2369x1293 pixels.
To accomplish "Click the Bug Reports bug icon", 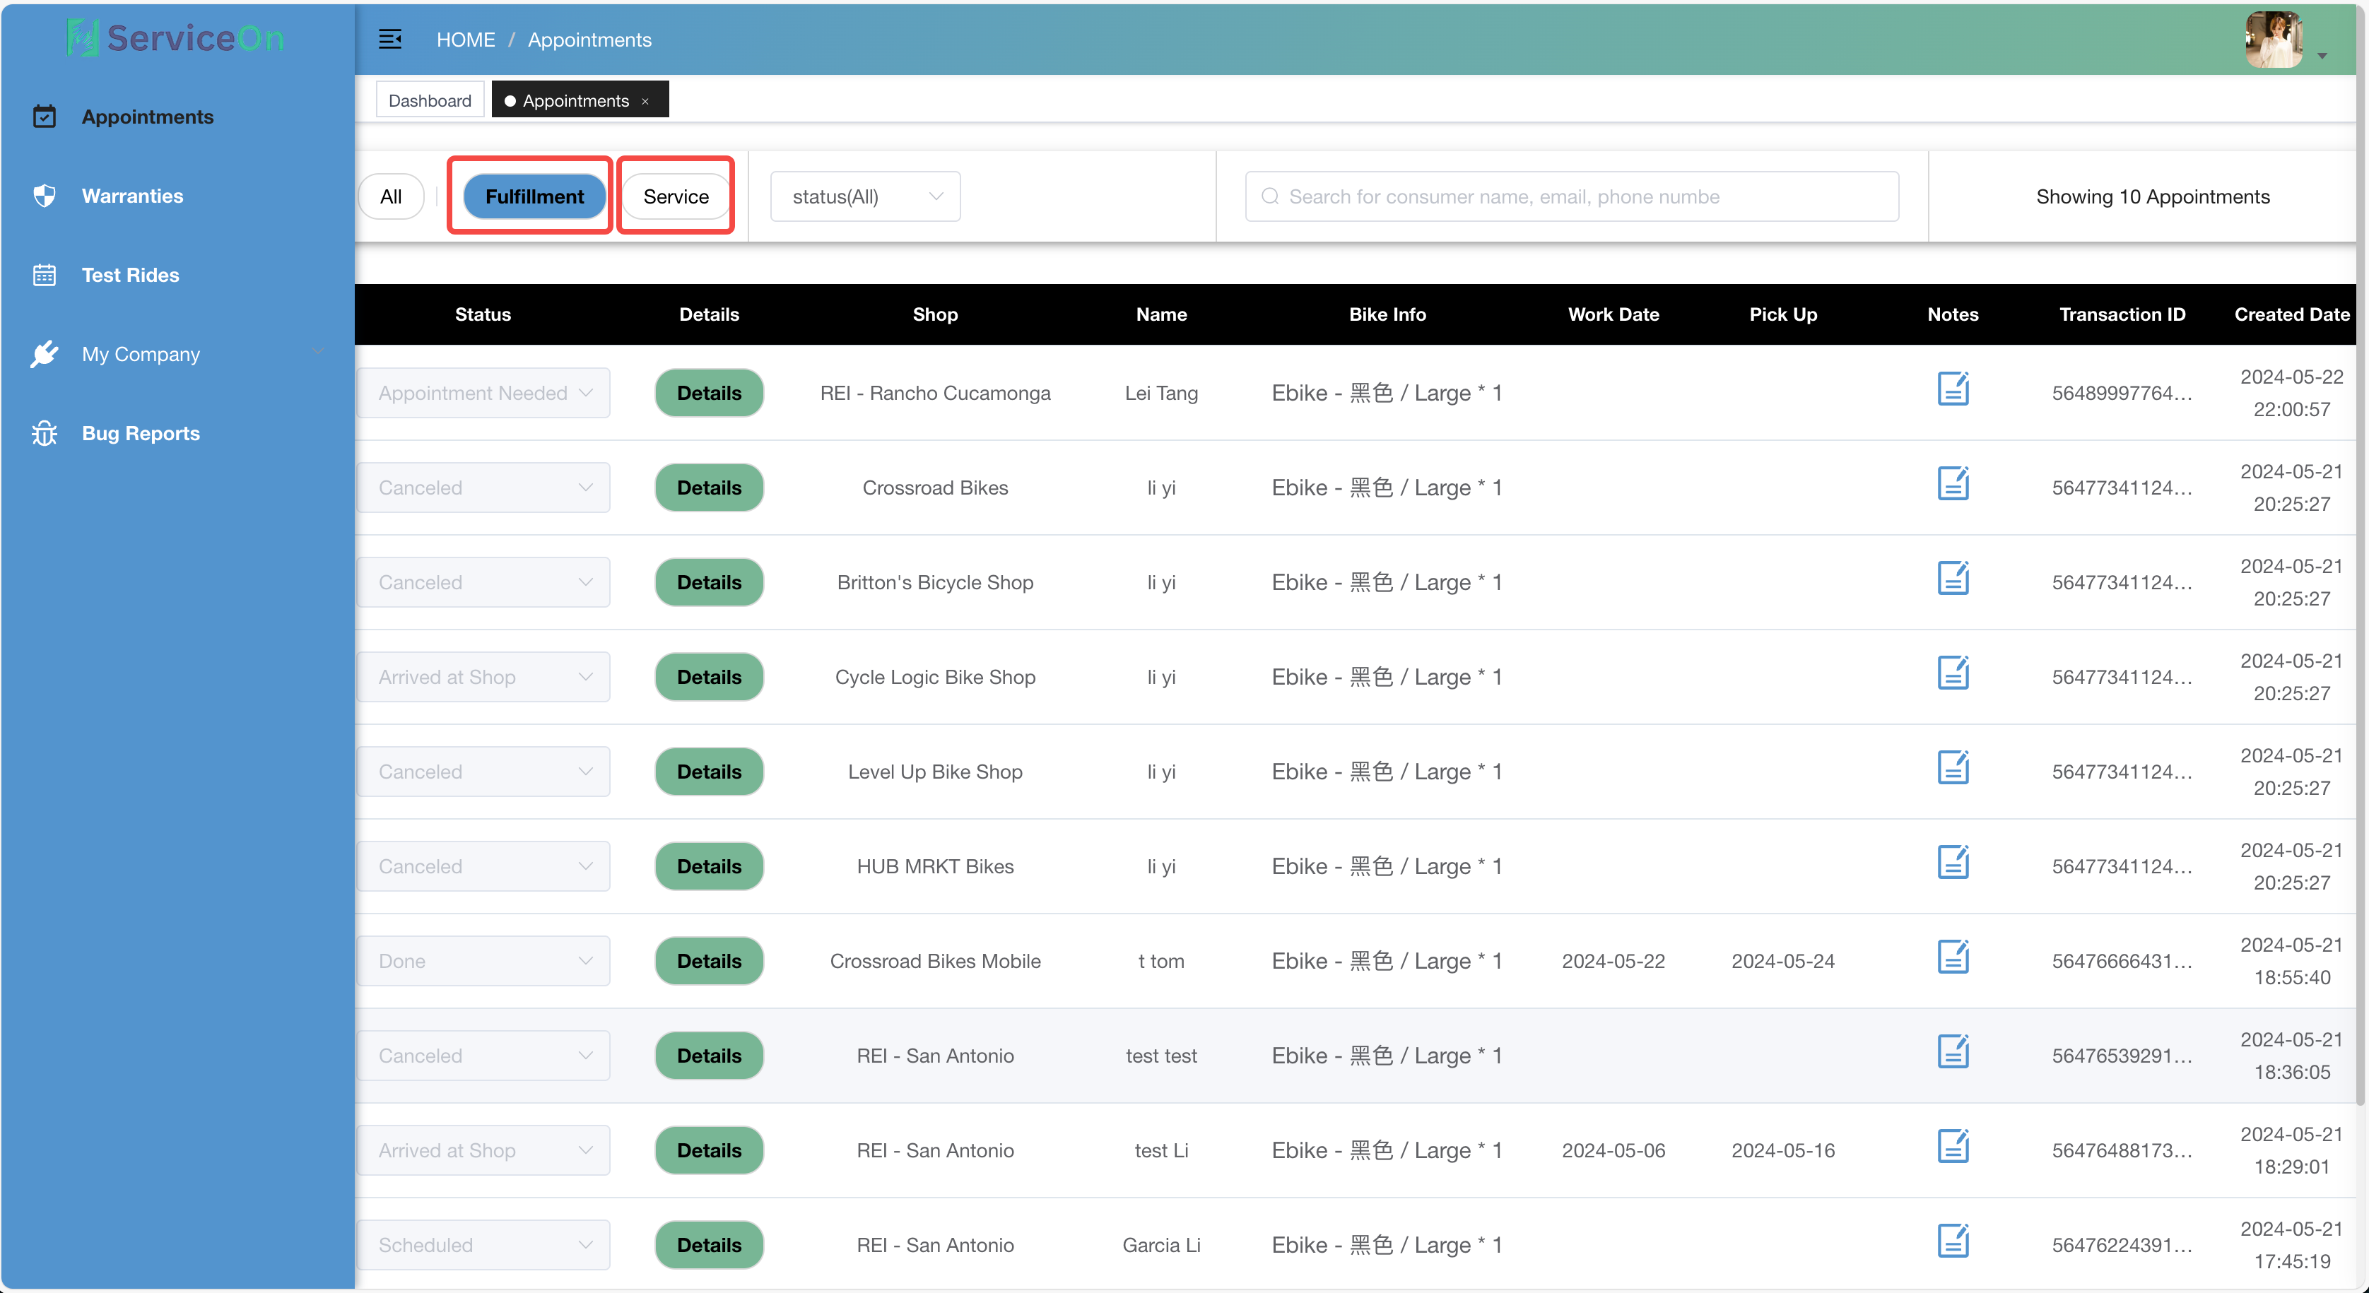I will click(x=44, y=433).
